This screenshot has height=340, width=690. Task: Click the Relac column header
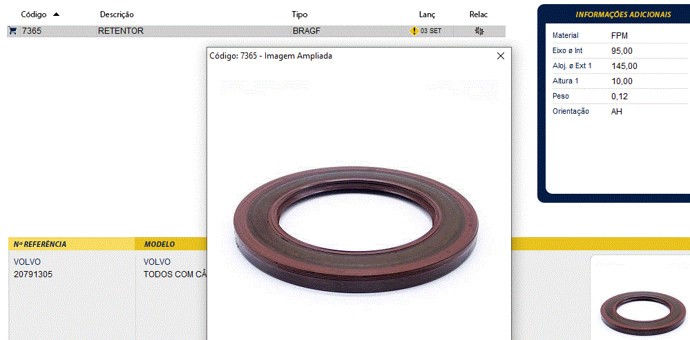click(478, 14)
